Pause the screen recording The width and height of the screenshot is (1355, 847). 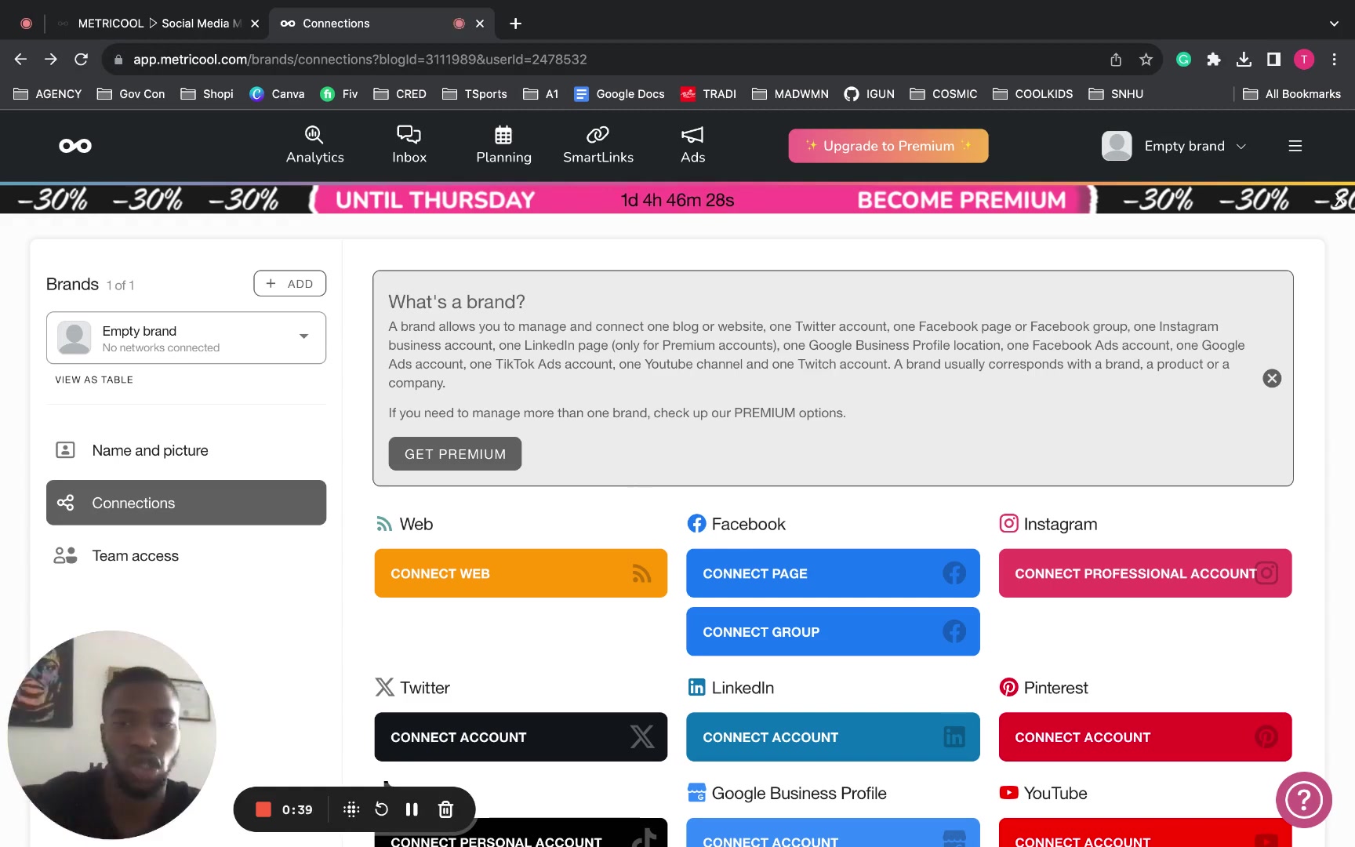(x=412, y=809)
